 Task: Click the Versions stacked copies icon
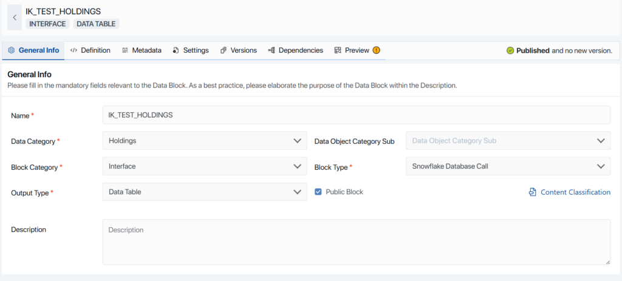click(224, 50)
